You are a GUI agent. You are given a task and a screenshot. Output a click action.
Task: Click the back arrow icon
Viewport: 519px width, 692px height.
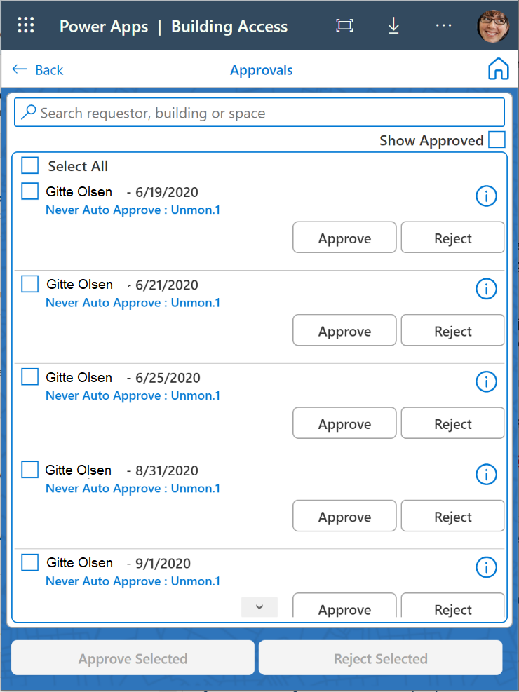tap(20, 69)
